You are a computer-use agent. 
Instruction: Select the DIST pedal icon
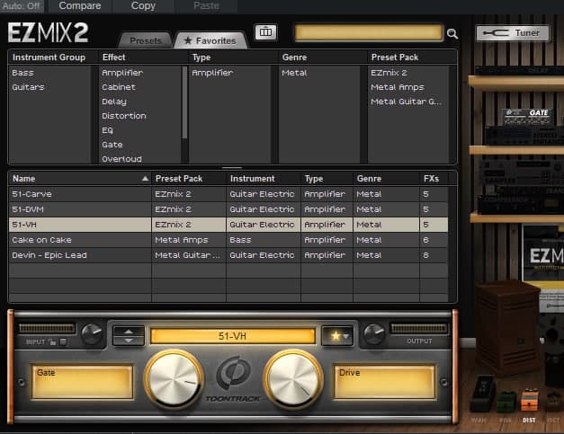click(x=529, y=401)
